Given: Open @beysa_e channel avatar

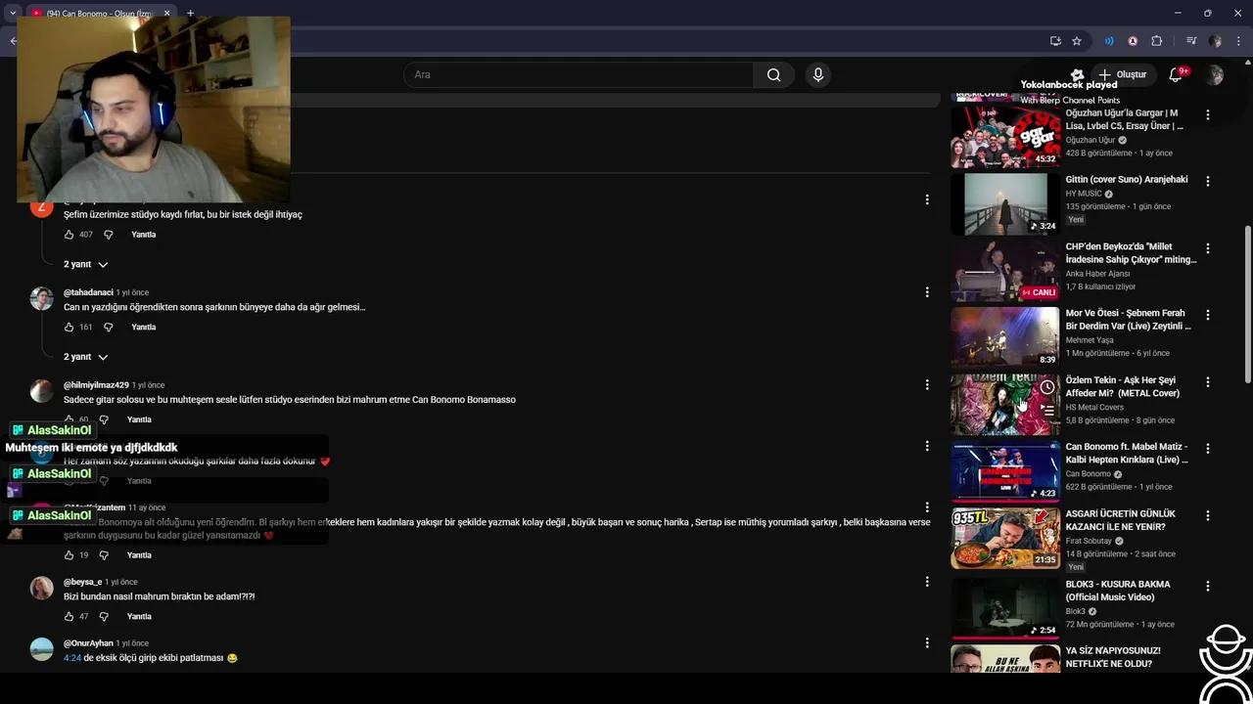Looking at the screenshot, I should [x=41, y=588].
